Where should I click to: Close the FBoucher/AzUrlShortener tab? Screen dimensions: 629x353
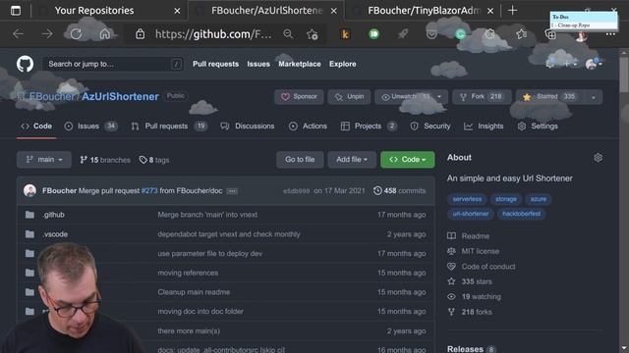[x=334, y=11]
